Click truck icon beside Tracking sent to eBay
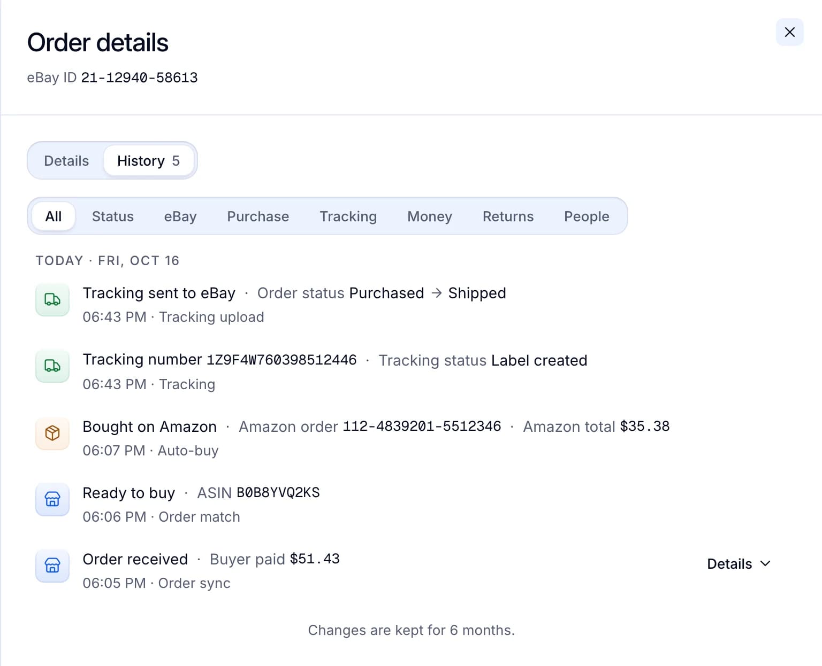Screen dimensions: 822x666 coord(52,299)
